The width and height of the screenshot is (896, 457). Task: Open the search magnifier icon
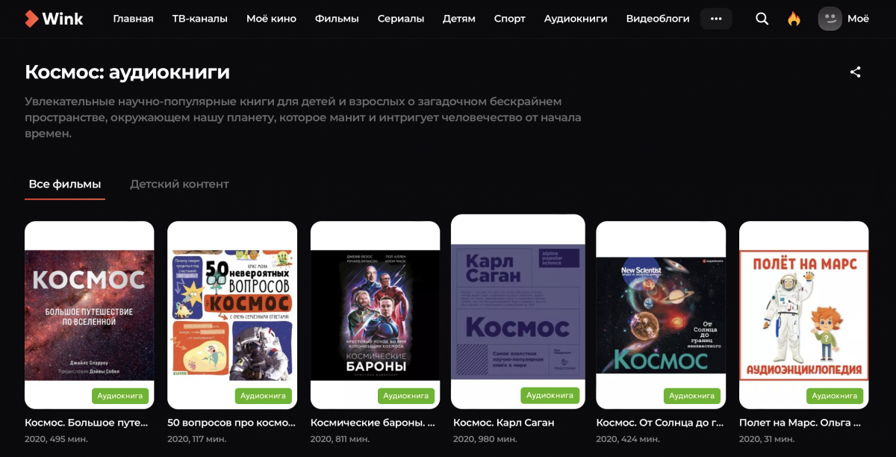click(762, 19)
